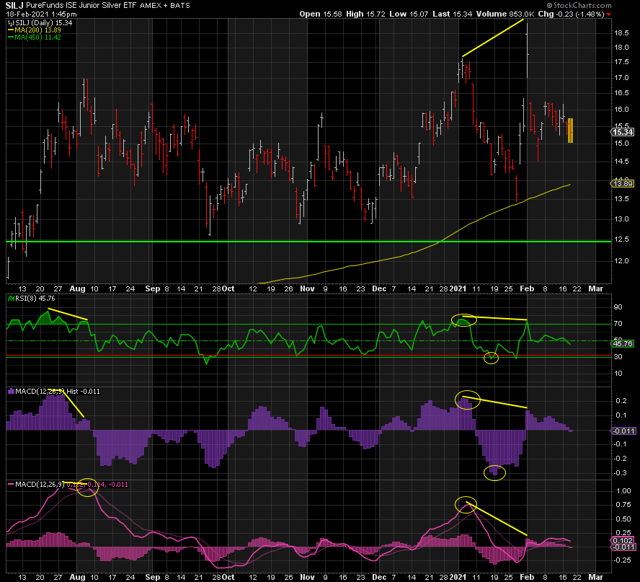Click the Mar label on the price panel date axis

(x=595, y=288)
